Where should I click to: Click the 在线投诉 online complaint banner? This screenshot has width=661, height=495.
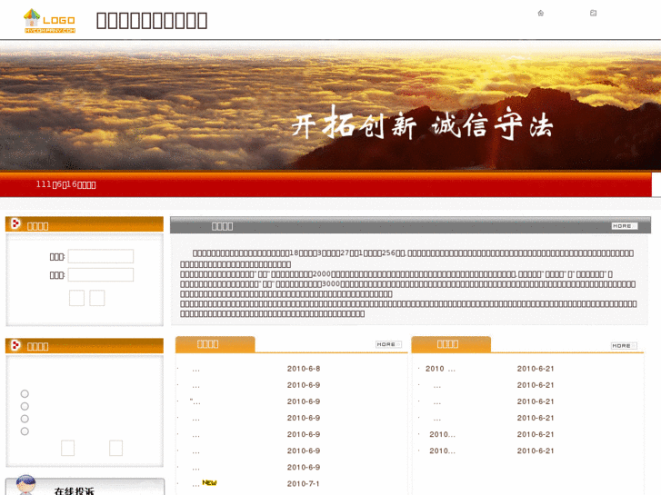[85, 487]
